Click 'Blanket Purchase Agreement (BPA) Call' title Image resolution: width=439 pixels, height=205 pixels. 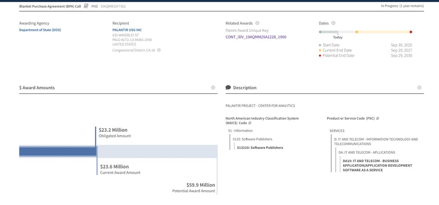[50, 6]
